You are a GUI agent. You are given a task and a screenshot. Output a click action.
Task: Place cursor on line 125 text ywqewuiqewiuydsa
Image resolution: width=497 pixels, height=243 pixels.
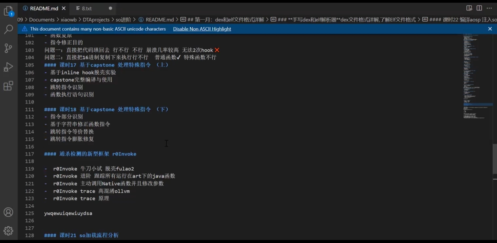(x=68, y=213)
